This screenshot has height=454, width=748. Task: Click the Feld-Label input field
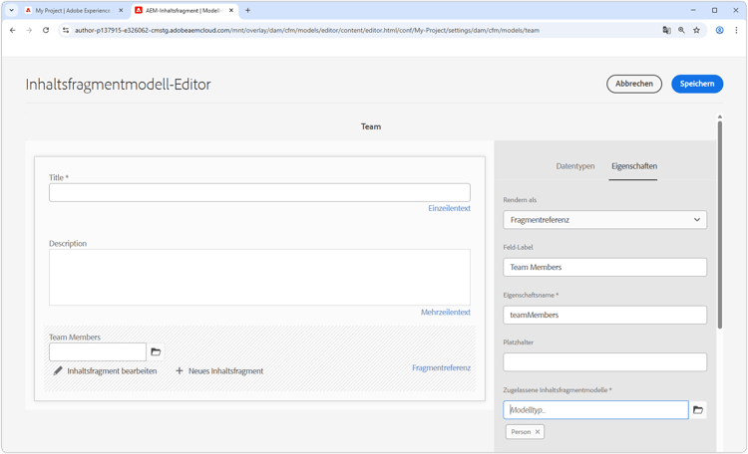pyautogui.click(x=605, y=267)
